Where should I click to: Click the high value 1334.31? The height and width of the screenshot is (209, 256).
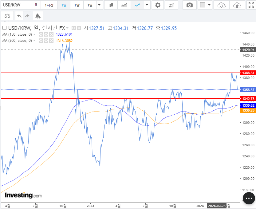[121, 28]
